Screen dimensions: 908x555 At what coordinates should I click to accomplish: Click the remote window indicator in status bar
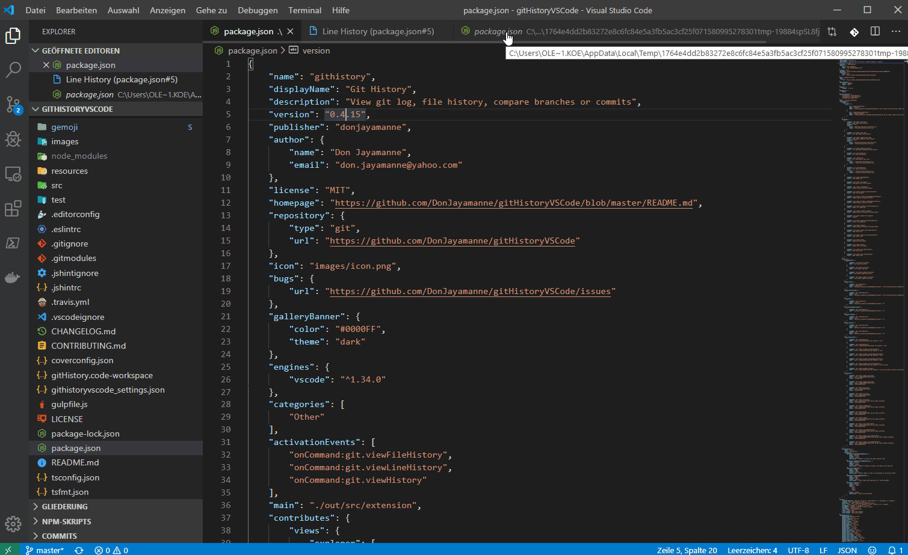(8, 550)
